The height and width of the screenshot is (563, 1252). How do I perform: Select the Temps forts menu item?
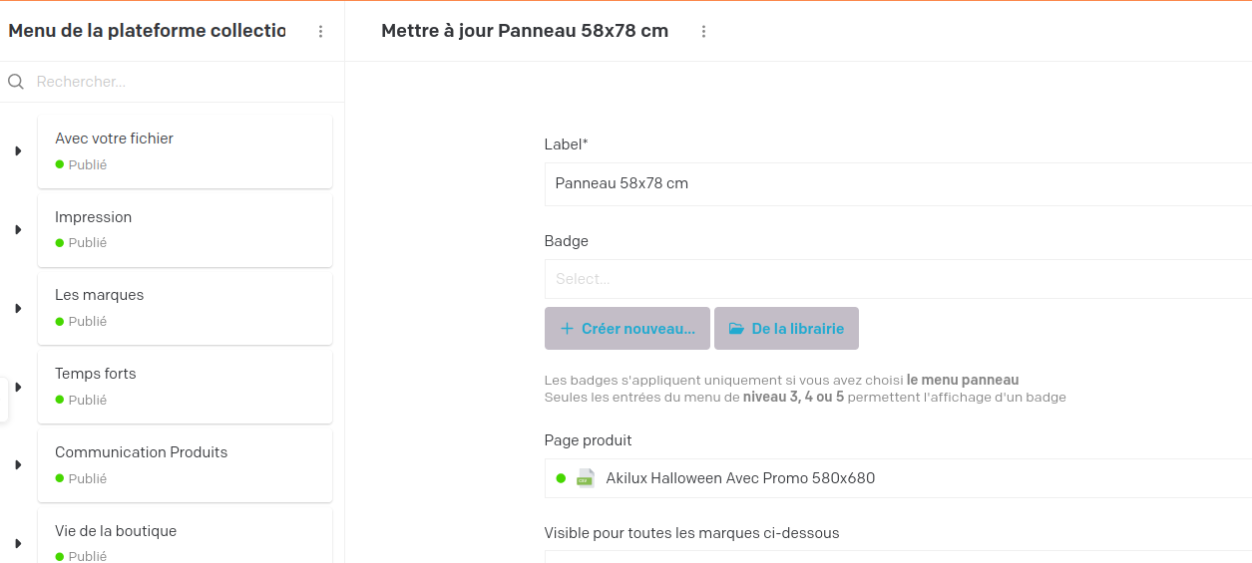[185, 386]
